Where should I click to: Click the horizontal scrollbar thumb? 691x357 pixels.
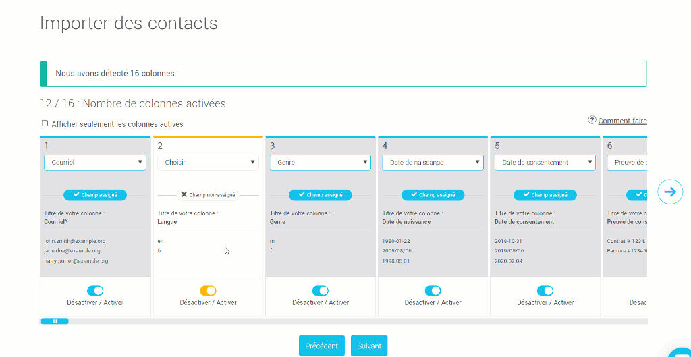[x=55, y=321]
